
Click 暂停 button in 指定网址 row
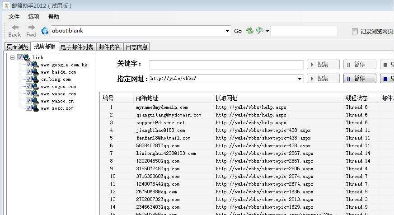[360, 78]
